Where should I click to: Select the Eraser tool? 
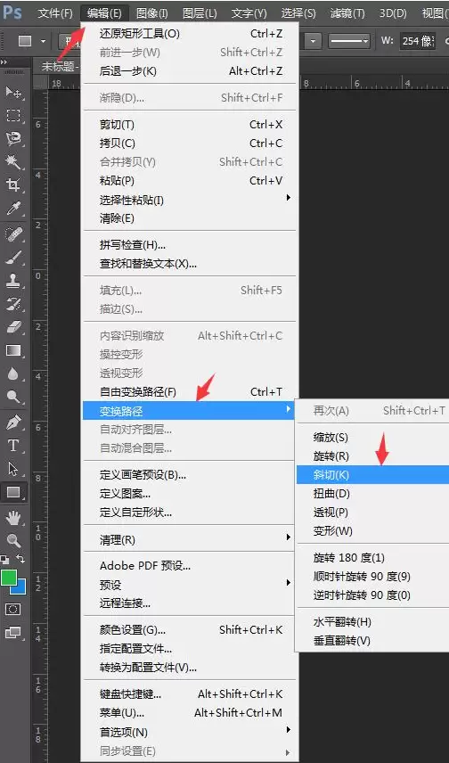pyautogui.click(x=13, y=327)
